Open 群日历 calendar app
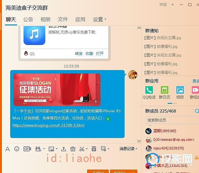 pyautogui.click(x=165, y=90)
